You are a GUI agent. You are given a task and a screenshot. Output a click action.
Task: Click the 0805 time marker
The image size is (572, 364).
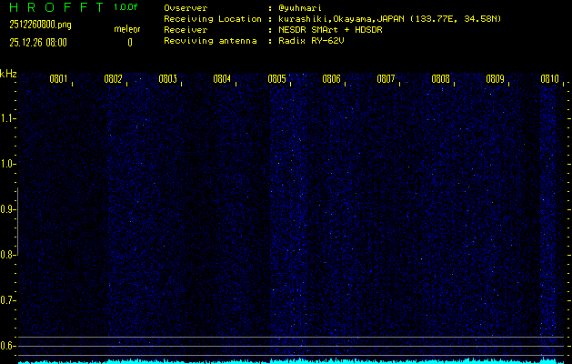[276, 79]
